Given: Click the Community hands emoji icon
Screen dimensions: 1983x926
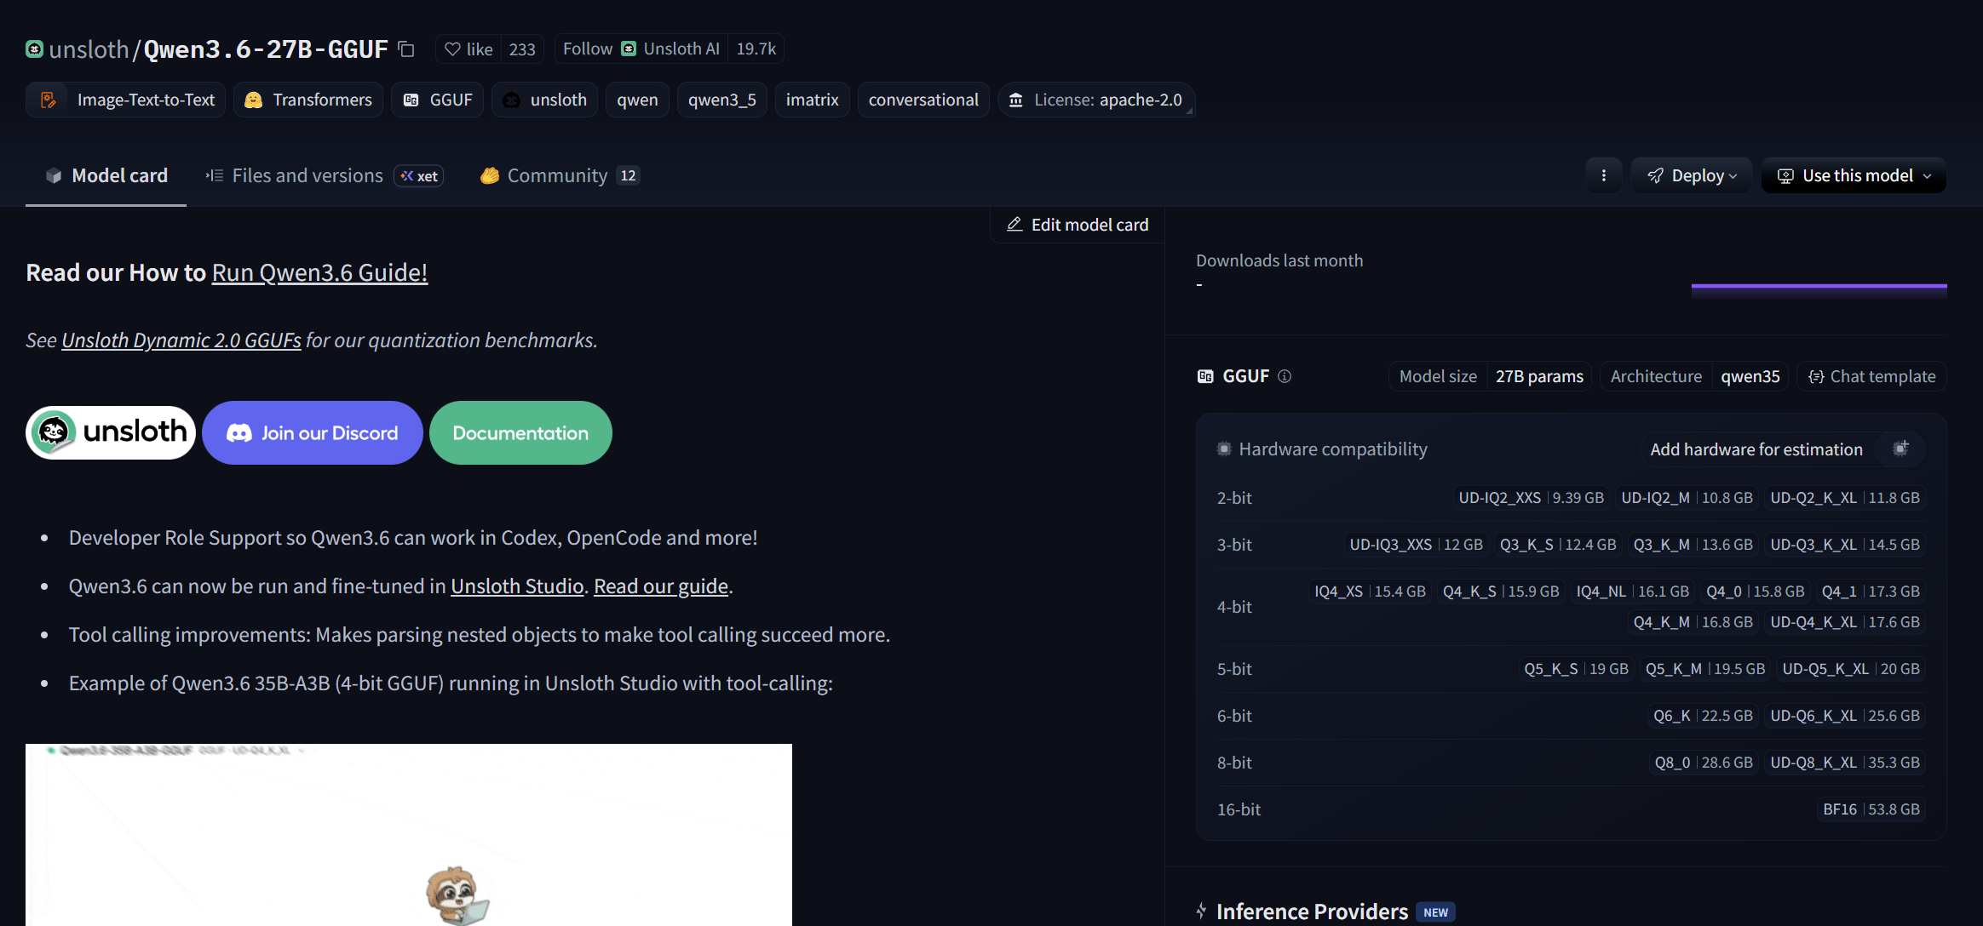Looking at the screenshot, I should [x=490, y=175].
